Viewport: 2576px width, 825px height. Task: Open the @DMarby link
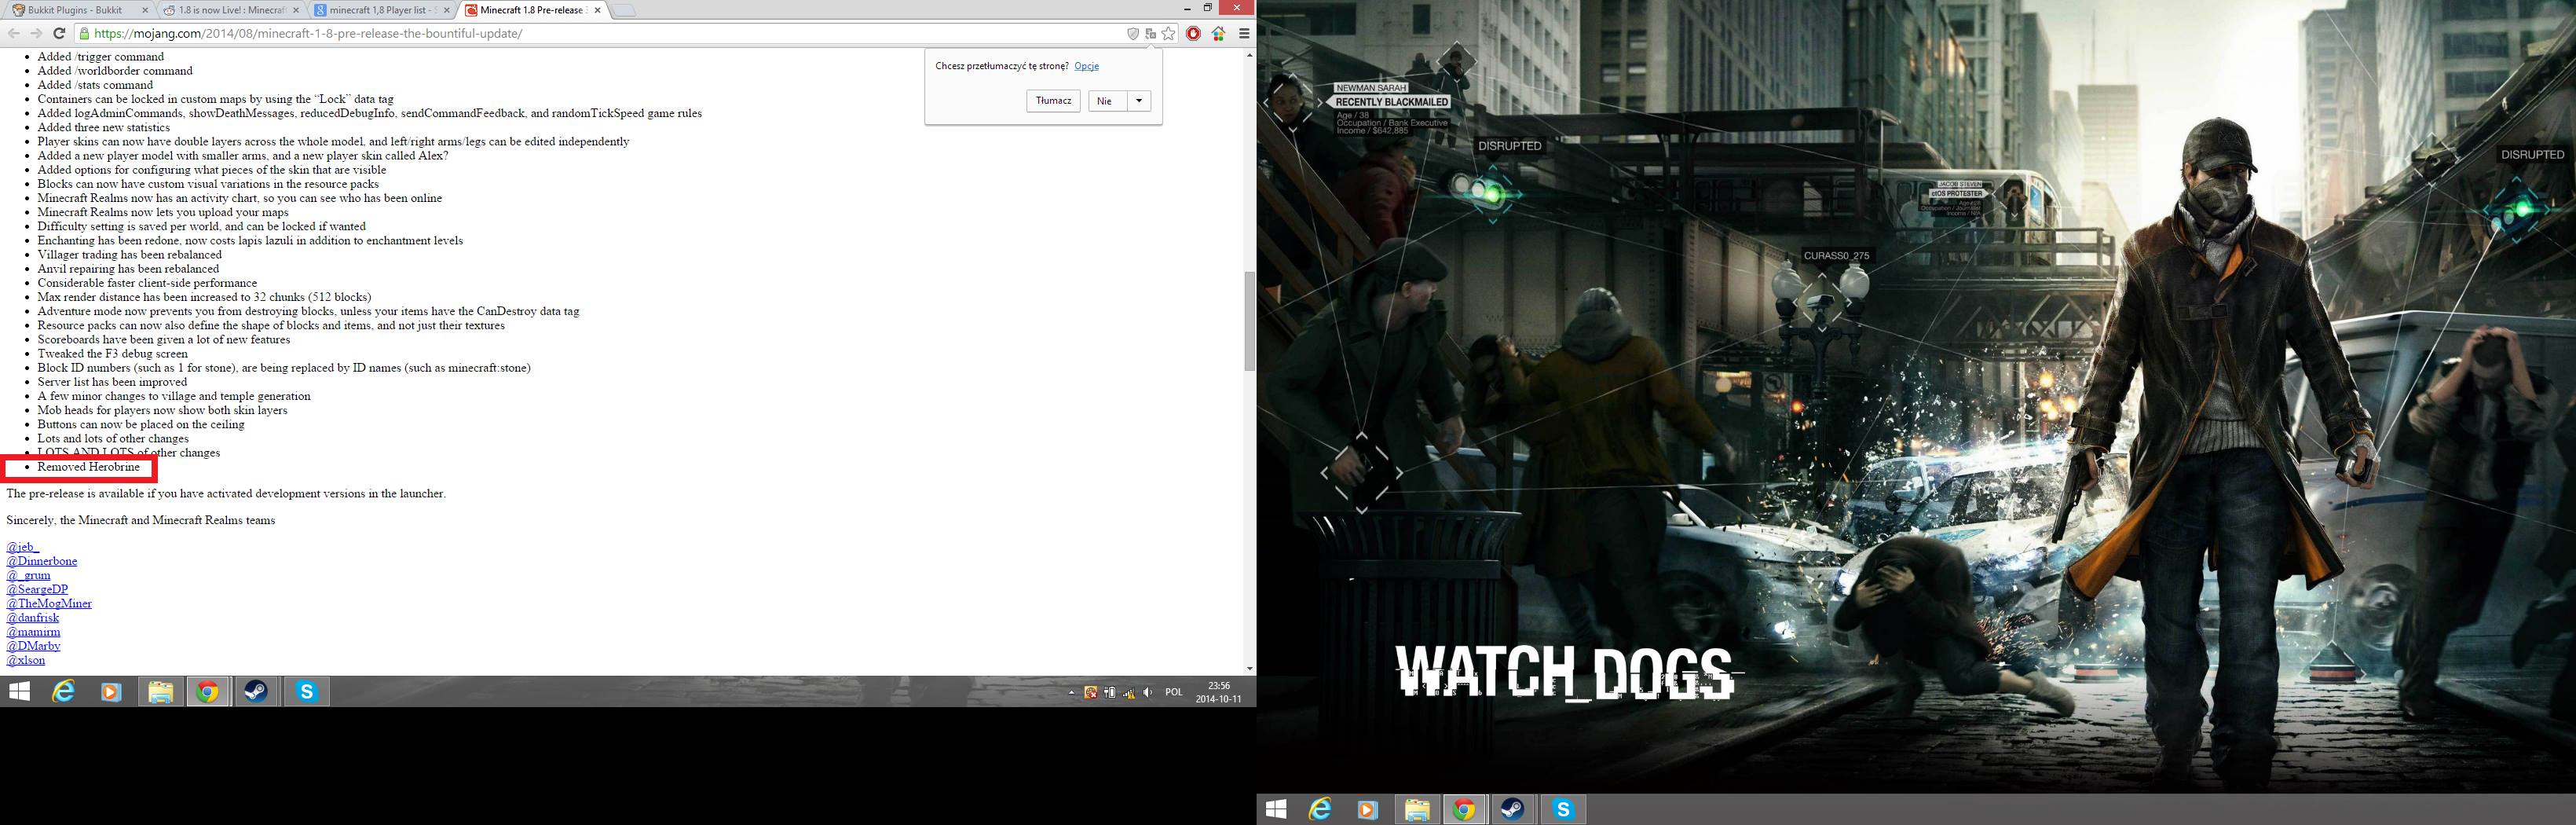click(33, 646)
